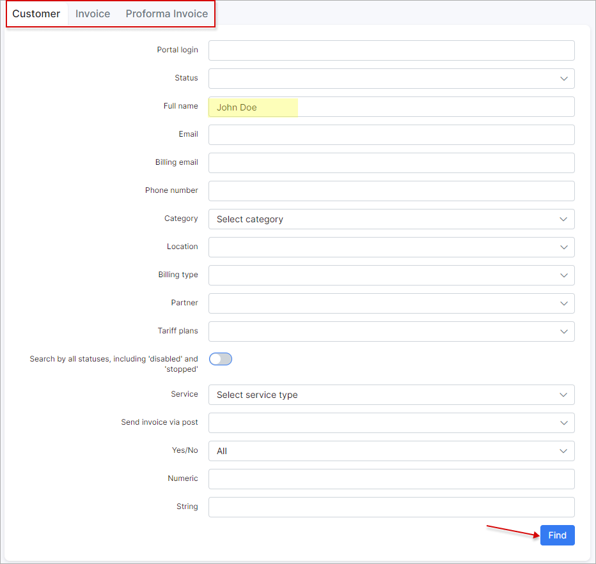Screen dimensions: 596x564
Task: Open the Invoice tab
Action: coord(93,13)
